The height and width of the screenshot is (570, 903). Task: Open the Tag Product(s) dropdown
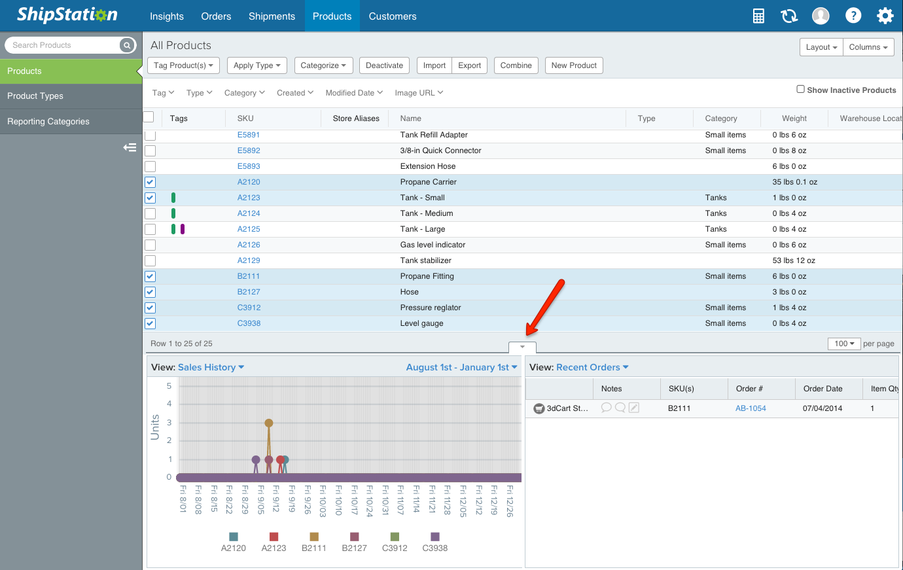point(183,65)
